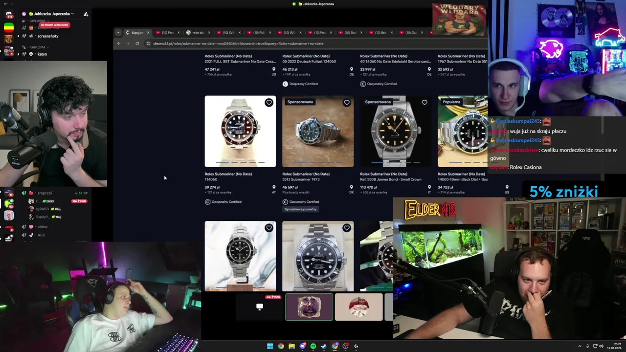Switch to the (10) IRAI YouTube tab
The width and height of the screenshot is (626, 352).
pyautogui.click(x=290, y=33)
